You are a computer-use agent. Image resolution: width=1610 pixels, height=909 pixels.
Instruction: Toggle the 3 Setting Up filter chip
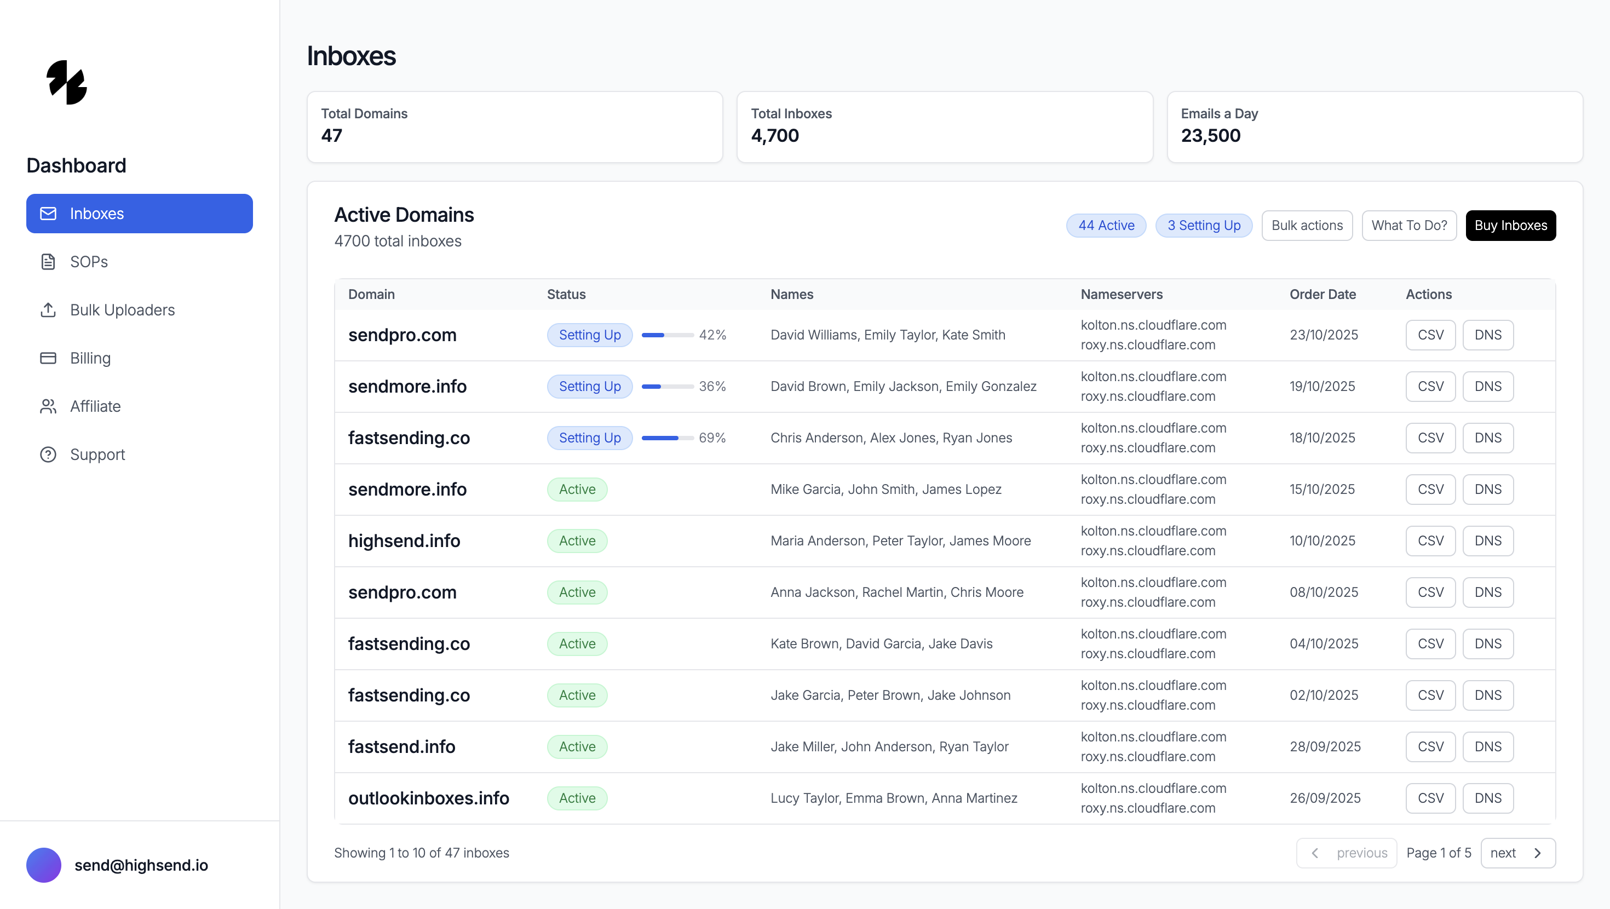[1204, 225]
